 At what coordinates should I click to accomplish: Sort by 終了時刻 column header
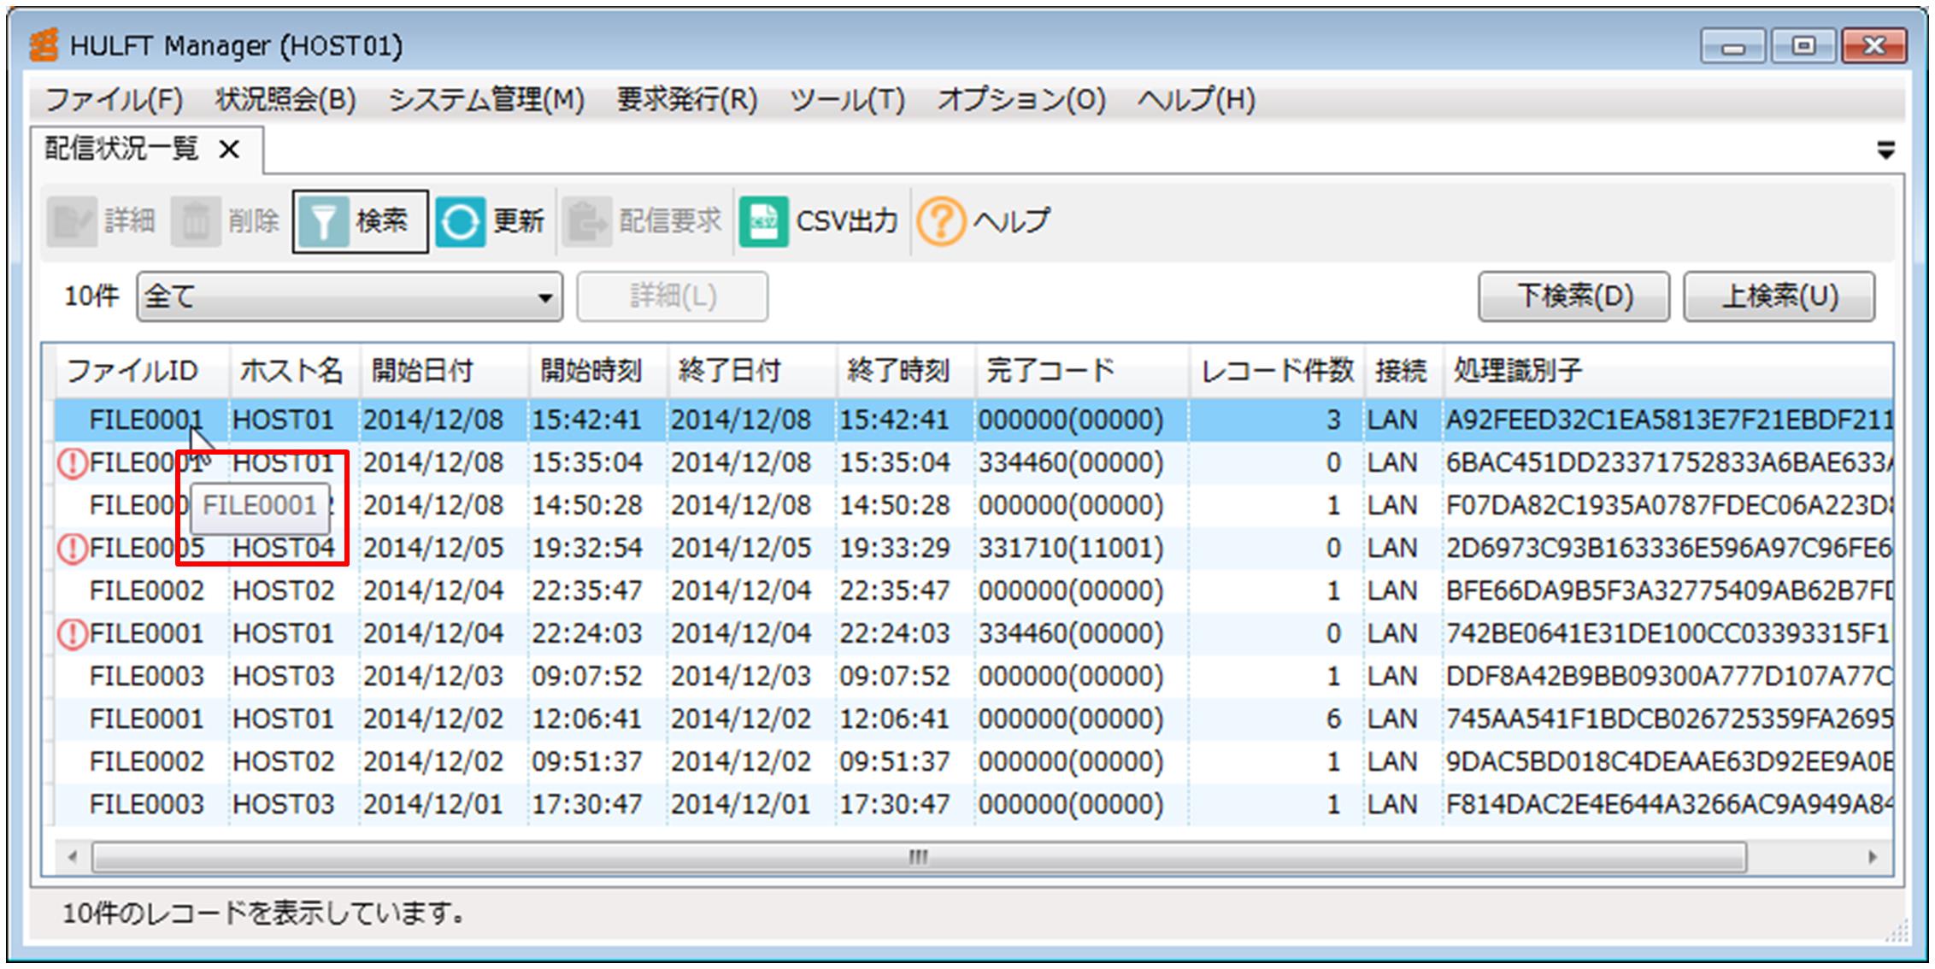tap(905, 371)
